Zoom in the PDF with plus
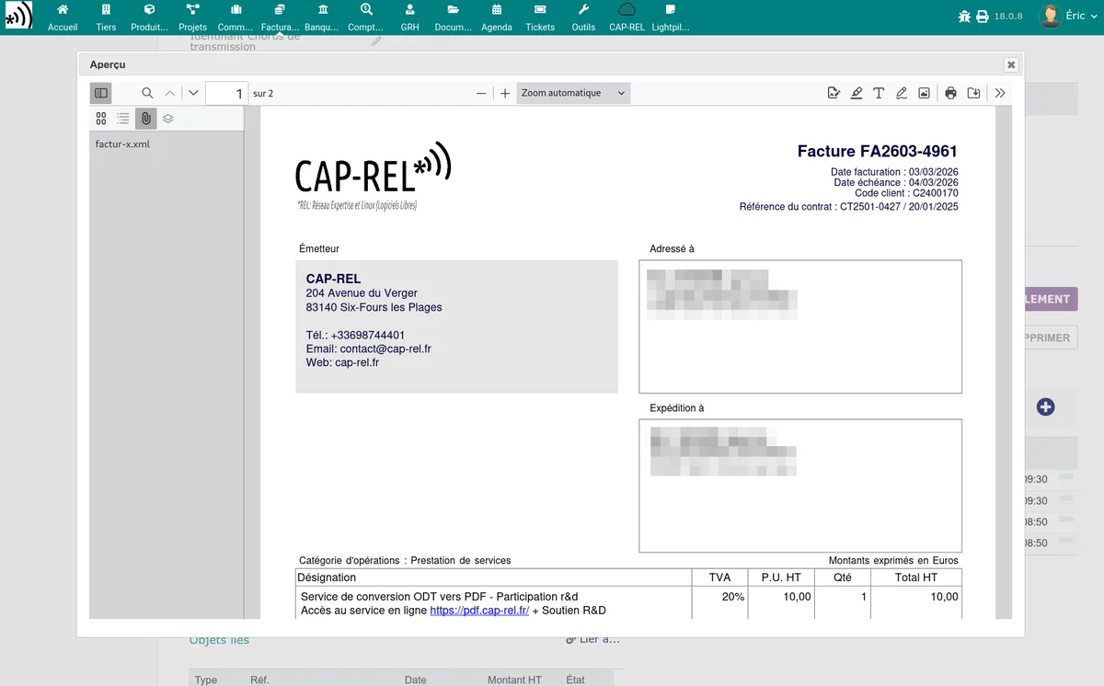Screen dimensions: 1104x686 tap(505, 93)
